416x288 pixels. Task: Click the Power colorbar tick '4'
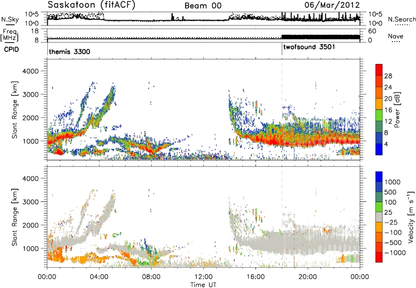386,144
